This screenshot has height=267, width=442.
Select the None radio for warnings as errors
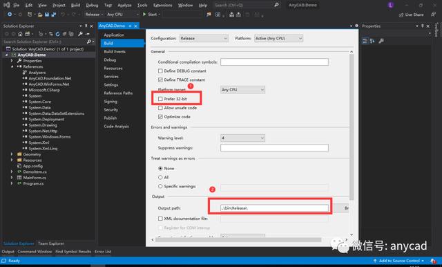click(160, 168)
